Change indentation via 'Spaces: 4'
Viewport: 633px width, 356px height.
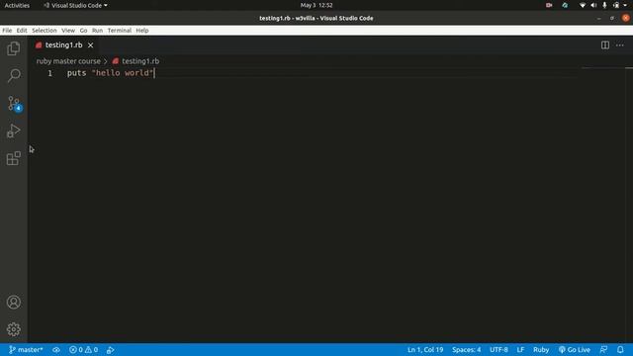click(466, 349)
